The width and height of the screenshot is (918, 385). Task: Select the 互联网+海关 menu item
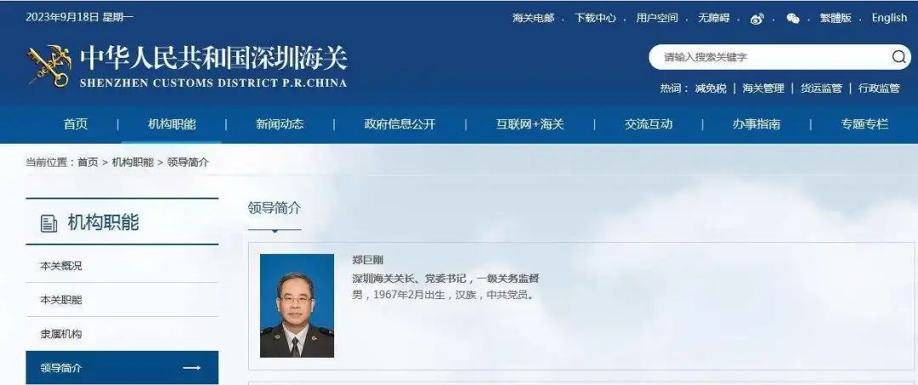coord(530,124)
